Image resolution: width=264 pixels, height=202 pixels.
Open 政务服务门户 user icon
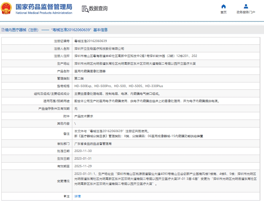246,6
